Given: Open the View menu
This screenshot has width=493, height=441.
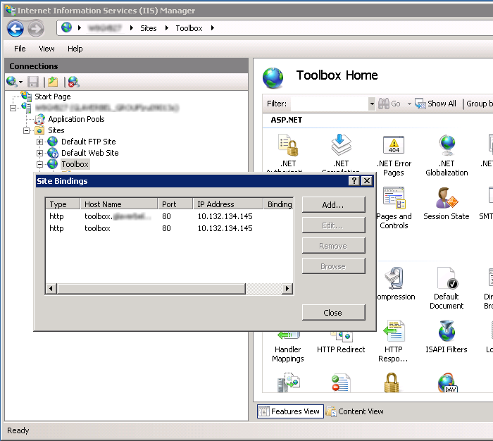Looking at the screenshot, I should [46, 49].
